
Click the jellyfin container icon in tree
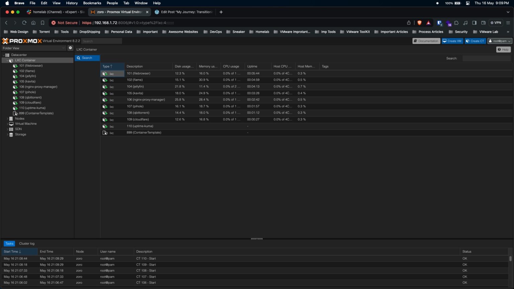15,76
